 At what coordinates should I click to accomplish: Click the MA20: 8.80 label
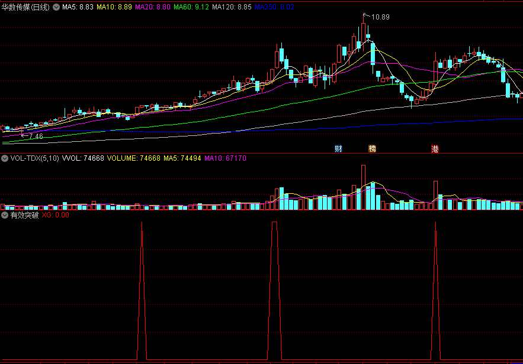tap(153, 7)
